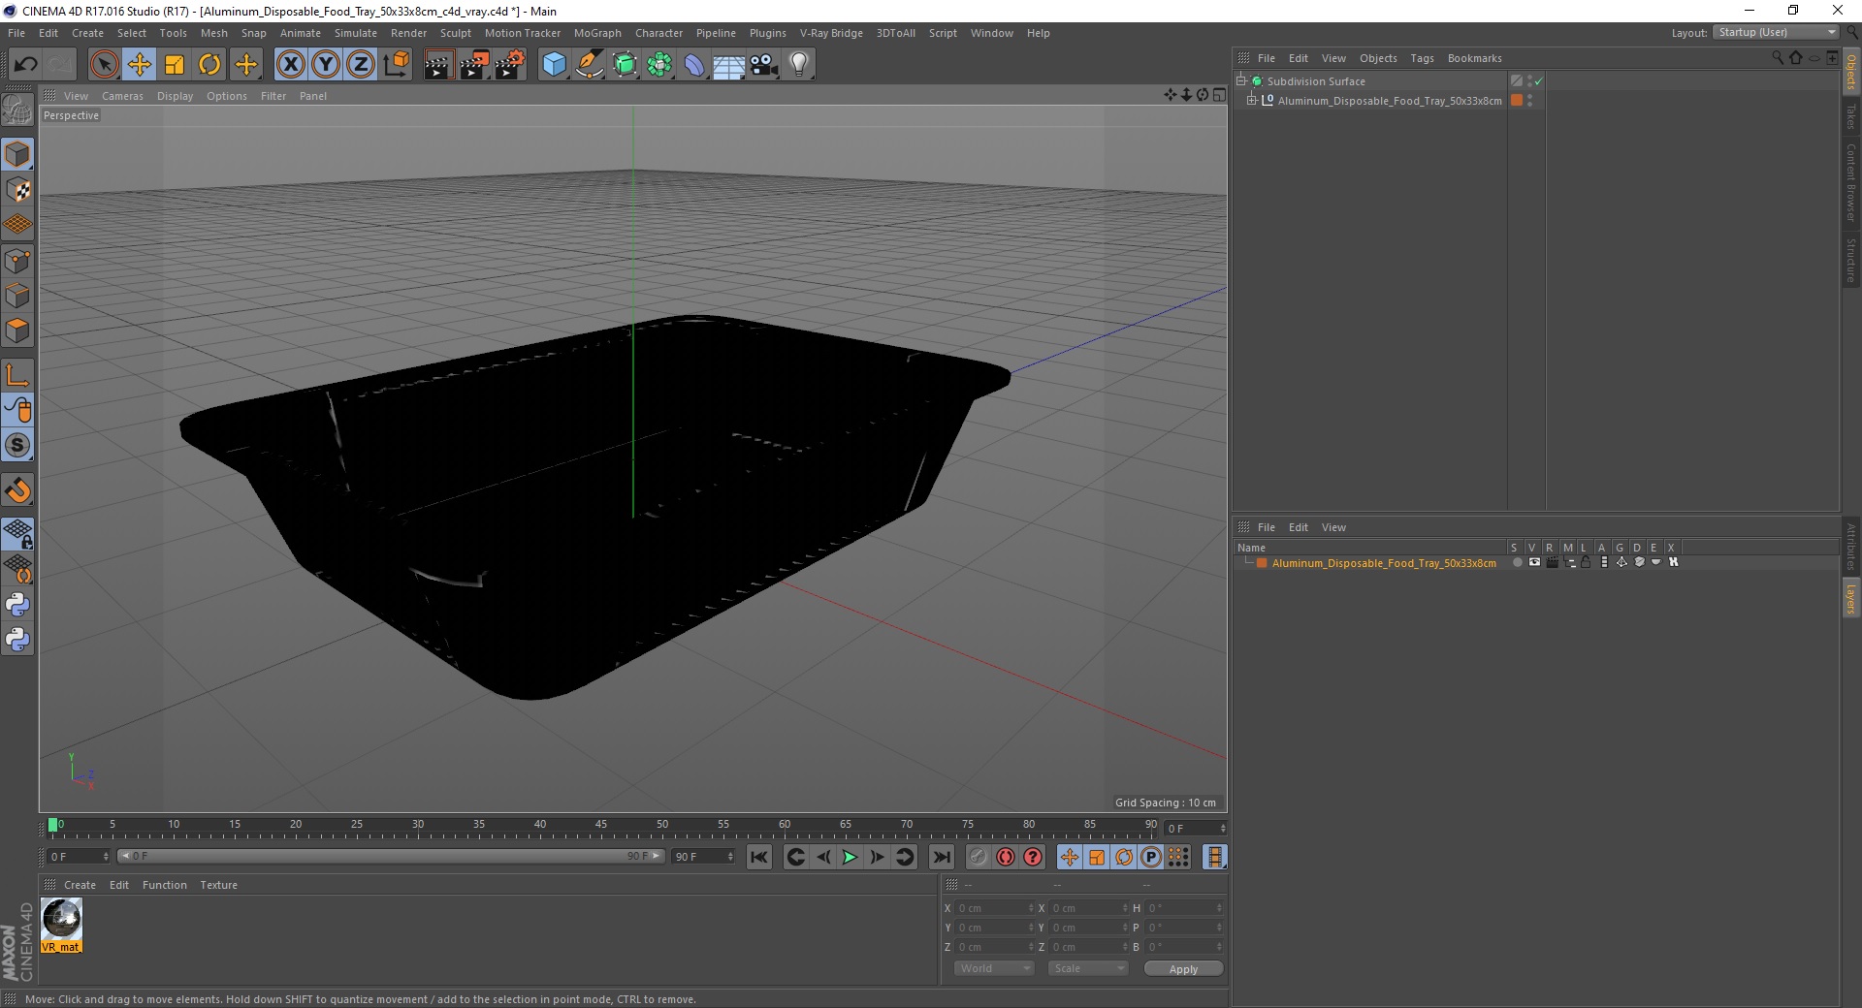
Task: Toggle Y axis lock
Action: 326,65
